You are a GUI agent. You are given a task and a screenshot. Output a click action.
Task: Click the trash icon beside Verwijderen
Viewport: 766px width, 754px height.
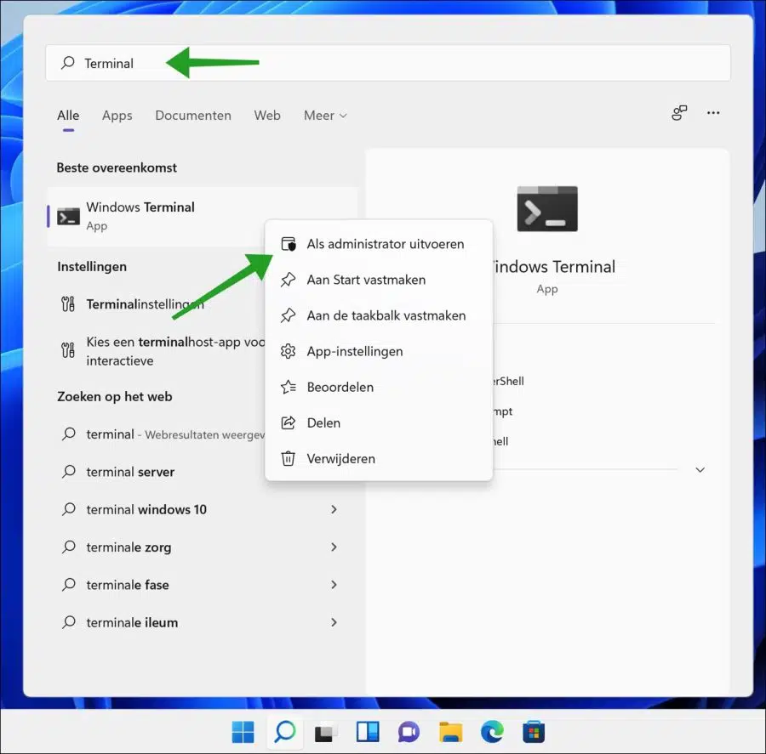(x=289, y=459)
